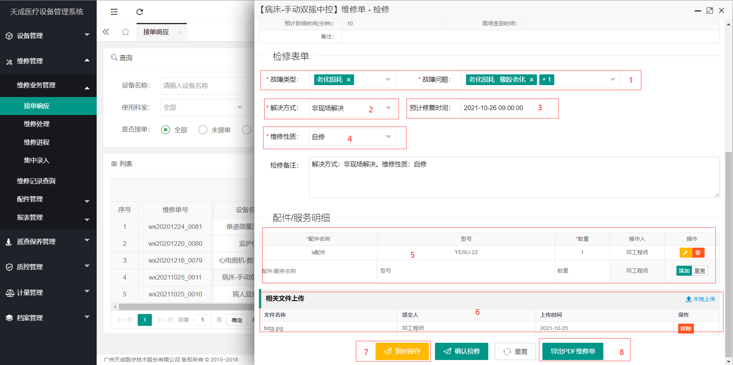The width and height of the screenshot is (733, 365).
Task: Click the dialog's vertical scrollbar thumb
Action: 728,254
